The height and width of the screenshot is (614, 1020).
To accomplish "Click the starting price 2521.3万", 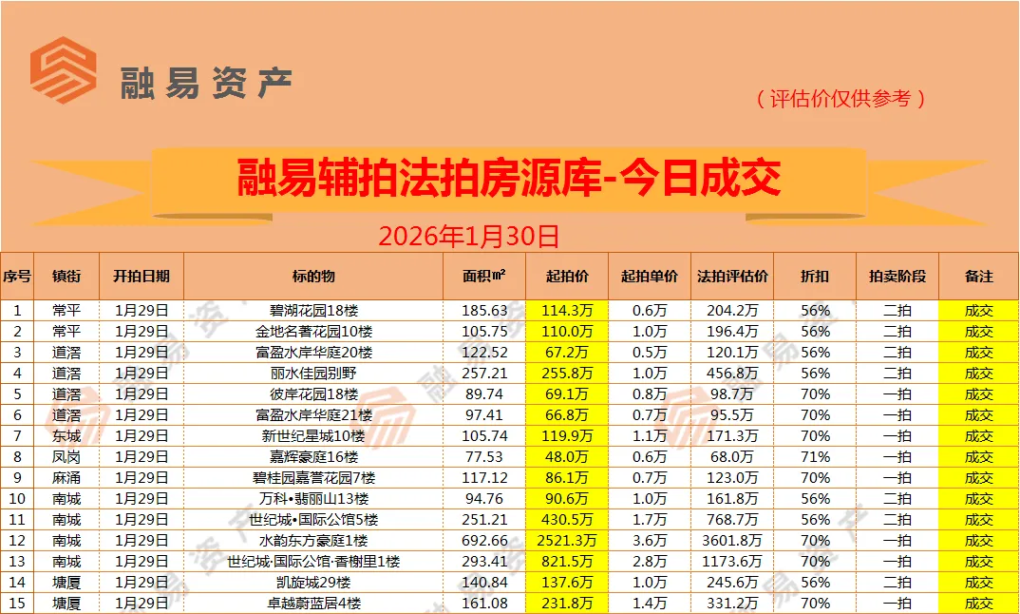I will pyautogui.click(x=567, y=541).
